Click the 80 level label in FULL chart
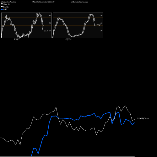 pyautogui.click(x=101, y=15)
